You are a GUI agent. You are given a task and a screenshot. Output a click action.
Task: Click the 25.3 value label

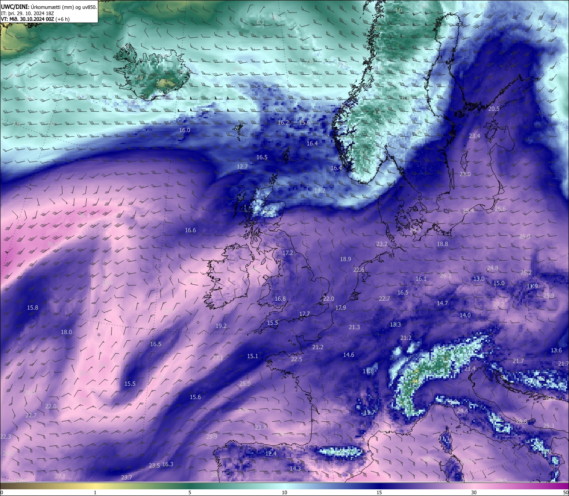point(549,426)
